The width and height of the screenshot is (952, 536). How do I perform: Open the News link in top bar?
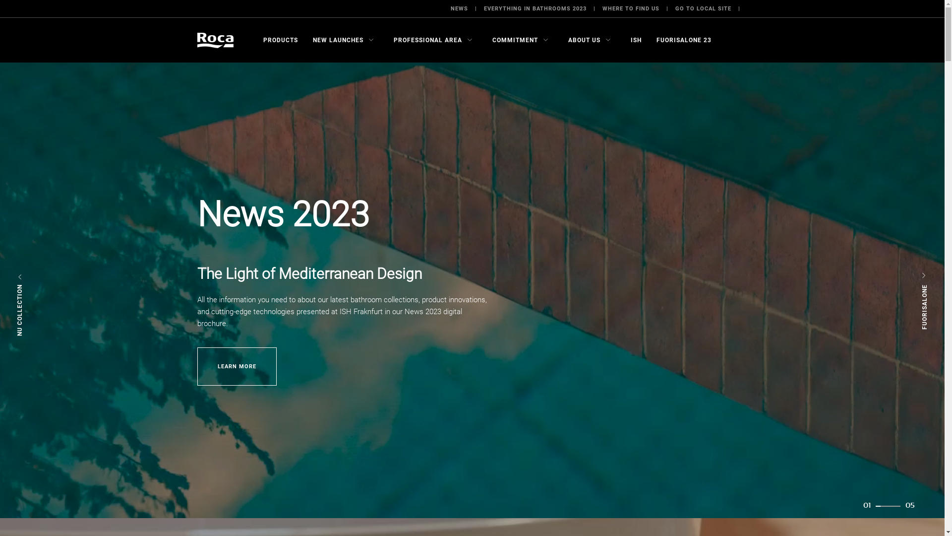tap(459, 9)
